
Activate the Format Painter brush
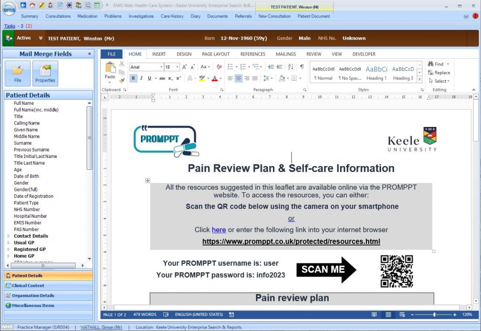[122, 80]
